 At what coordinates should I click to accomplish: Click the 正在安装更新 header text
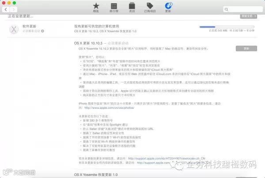20,16
